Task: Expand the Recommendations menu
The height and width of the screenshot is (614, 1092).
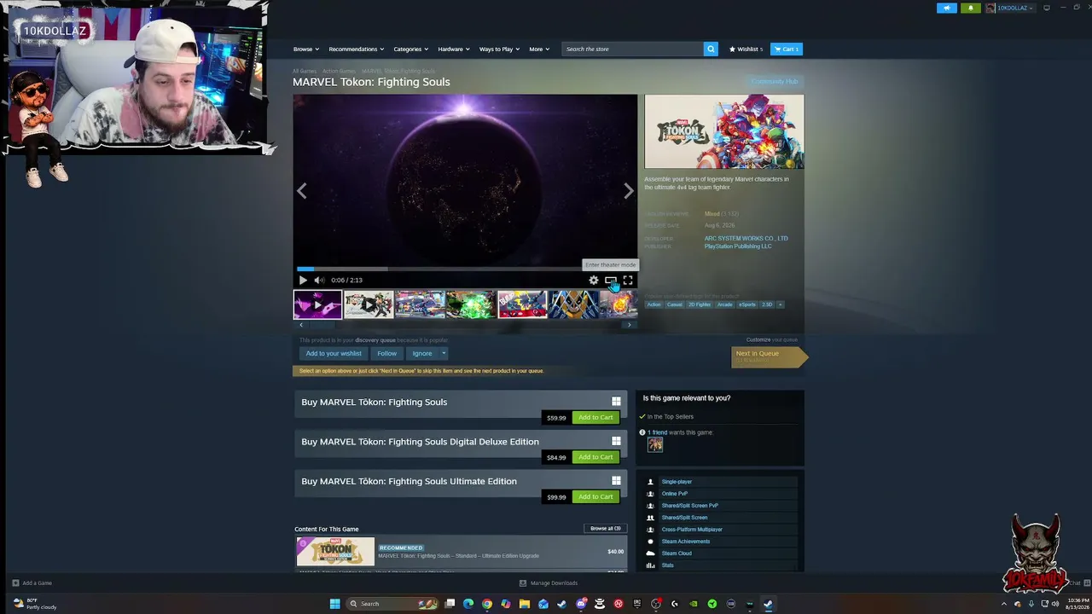Action: [357, 49]
